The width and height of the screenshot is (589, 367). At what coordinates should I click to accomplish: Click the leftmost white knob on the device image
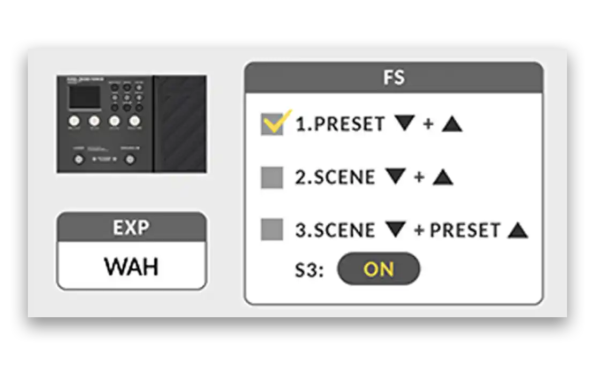coord(74,121)
